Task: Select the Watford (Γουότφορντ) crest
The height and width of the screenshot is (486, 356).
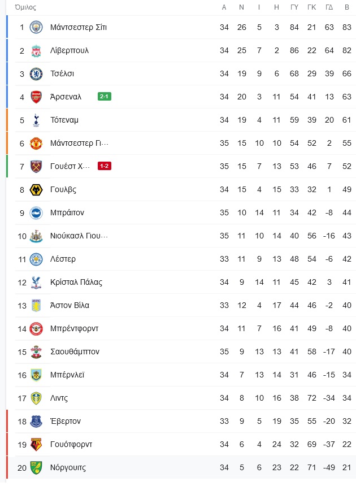Action: coord(36,445)
